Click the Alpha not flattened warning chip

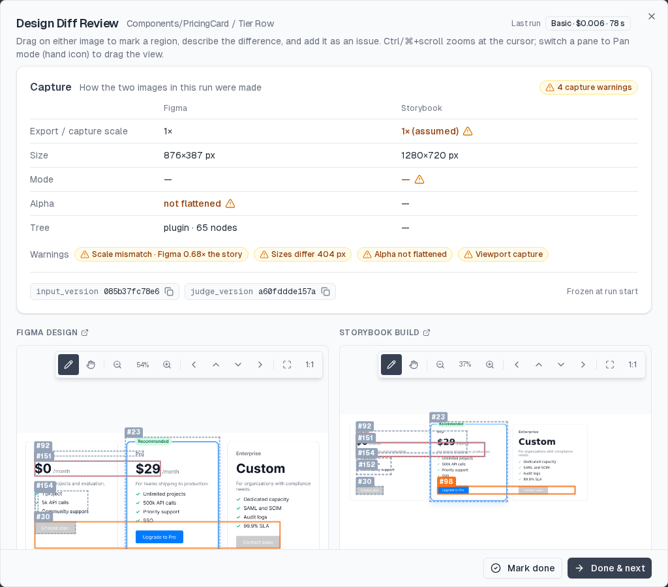404,254
